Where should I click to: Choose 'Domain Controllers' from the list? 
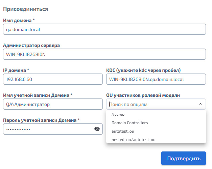coord(156,123)
